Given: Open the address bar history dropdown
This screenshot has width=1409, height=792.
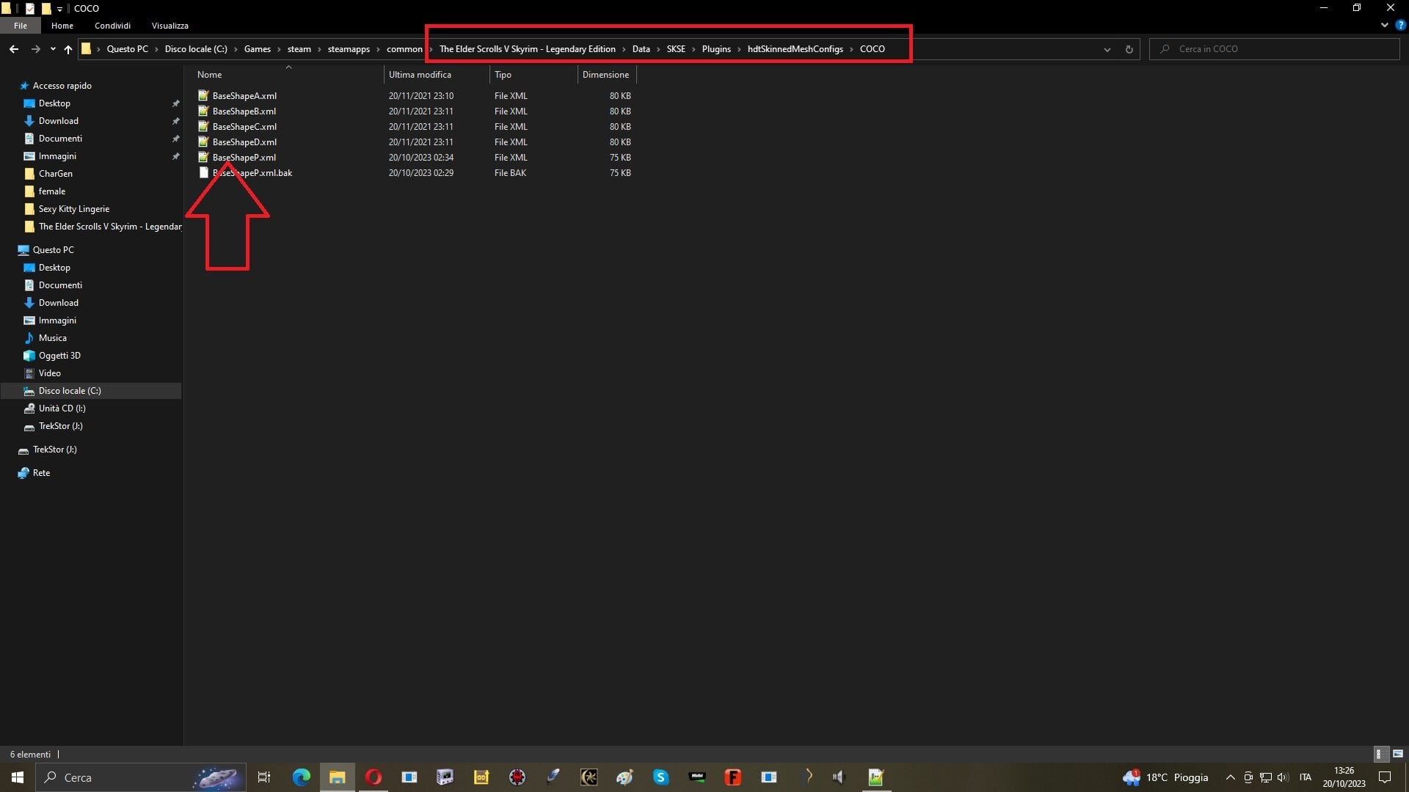Looking at the screenshot, I should click(x=1107, y=49).
